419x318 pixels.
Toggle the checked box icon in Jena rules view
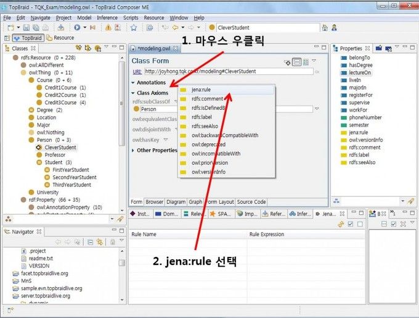pyautogui.click(x=351, y=224)
